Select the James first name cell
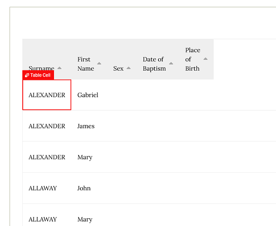This screenshot has width=276, height=226. pos(86,126)
